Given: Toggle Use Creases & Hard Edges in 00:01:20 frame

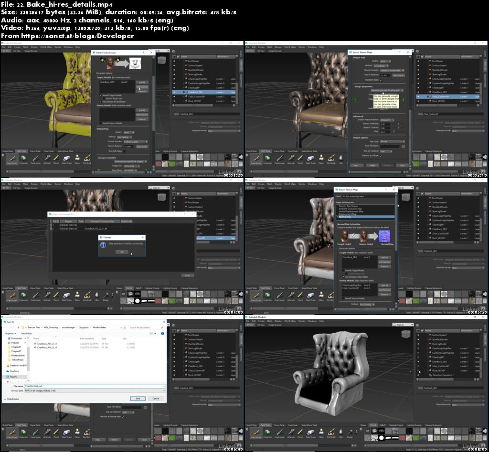Looking at the screenshot, I should [100, 102].
